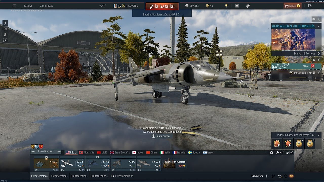
Task: Open the Comunidad menu
Action: [46, 6]
